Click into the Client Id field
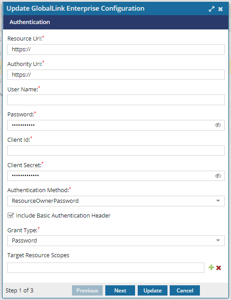This screenshot has width=231, height=300. (x=116, y=150)
